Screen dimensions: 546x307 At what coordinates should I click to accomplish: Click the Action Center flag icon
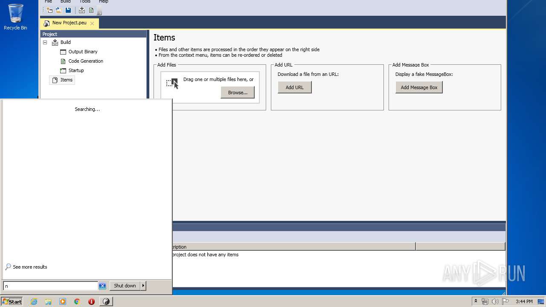pos(505,301)
